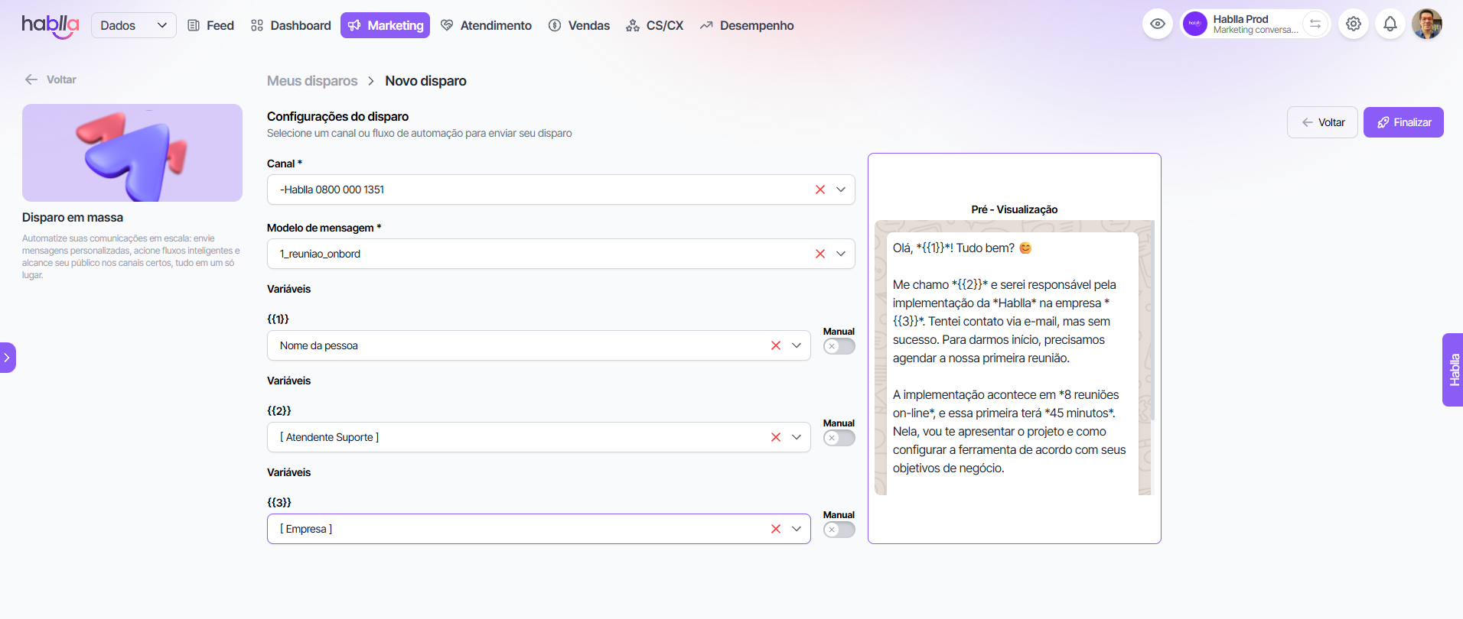The height and width of the screenshot is (619, 1463).
Task: Click the eye visibility icon in header
Action: [x=1157, y=24]
